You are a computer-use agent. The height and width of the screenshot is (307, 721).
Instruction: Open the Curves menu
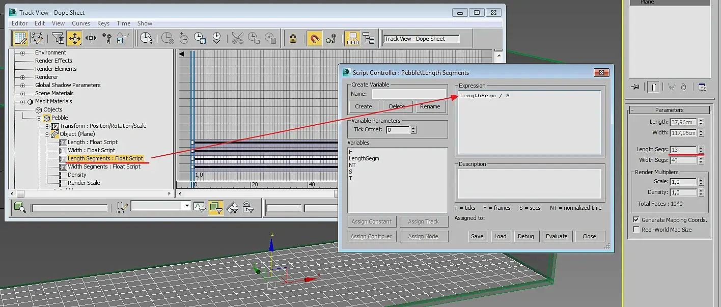coord(80,23)
